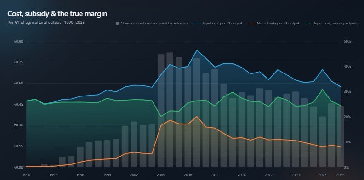Screen dimensions: 364x180
Task: Click the 30% right axis label
Action: tap(347, 92)
